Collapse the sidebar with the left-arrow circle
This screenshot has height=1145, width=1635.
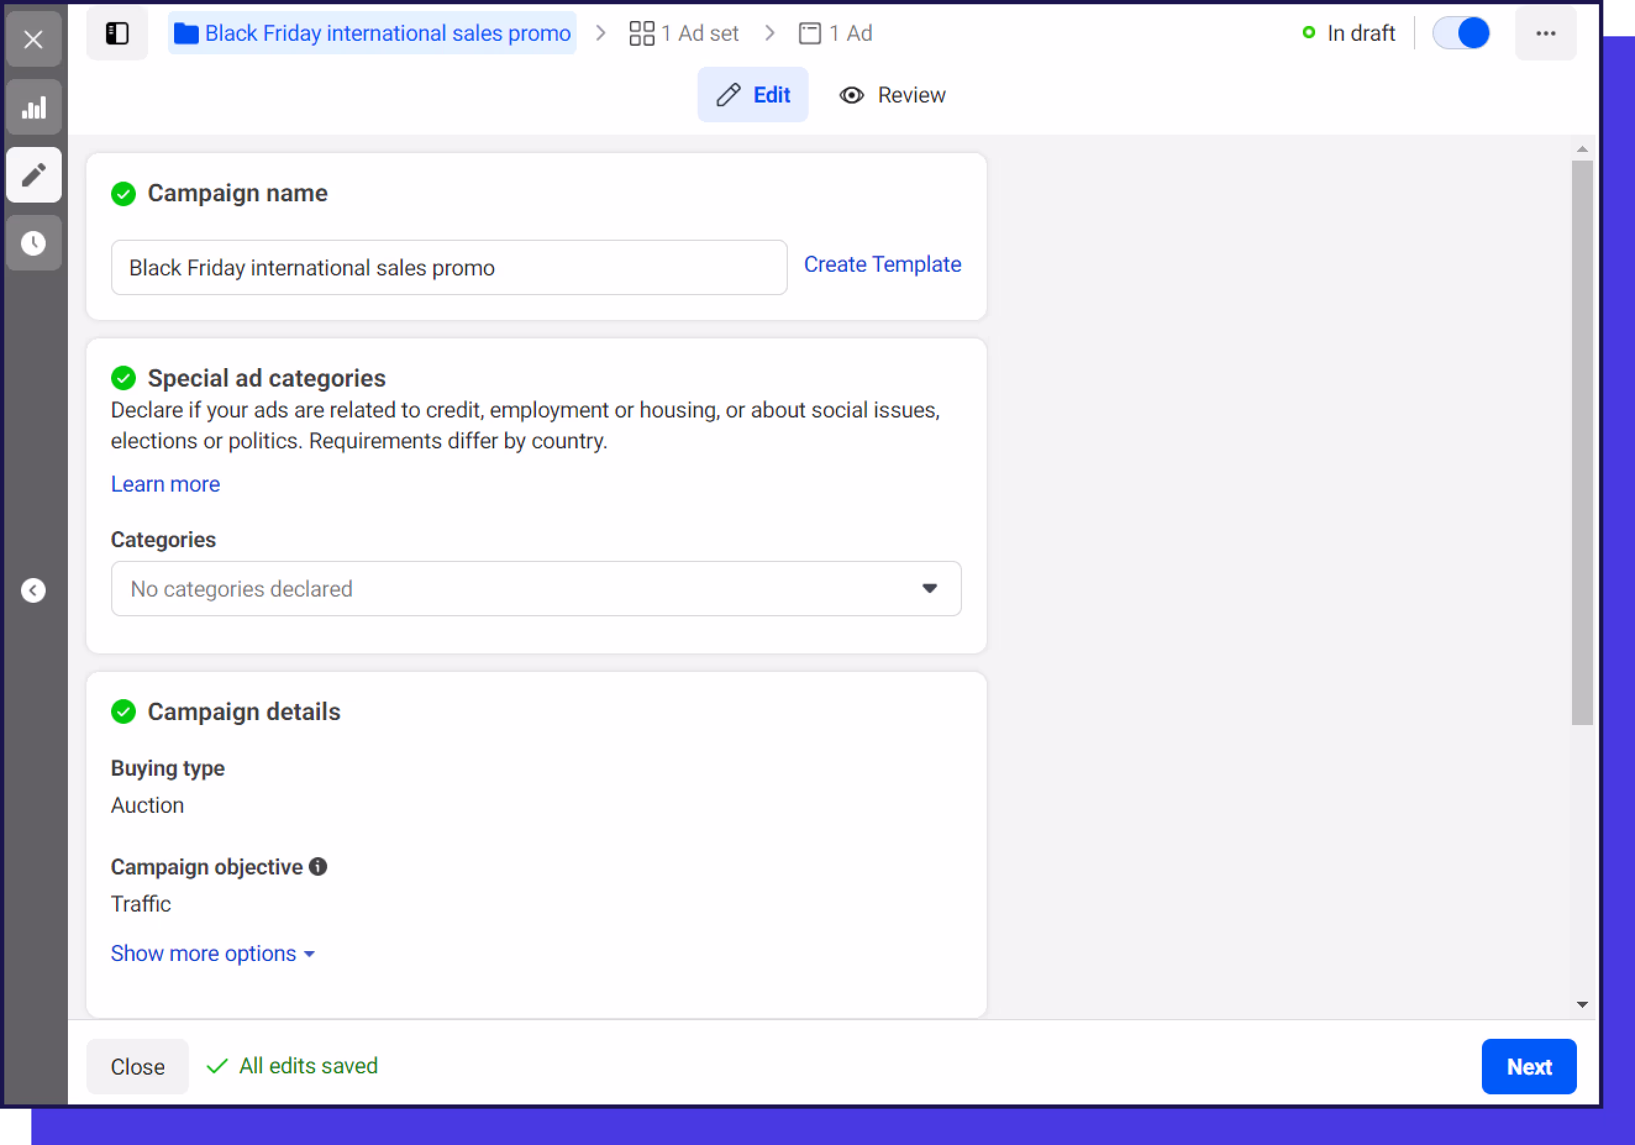(33, 590)
